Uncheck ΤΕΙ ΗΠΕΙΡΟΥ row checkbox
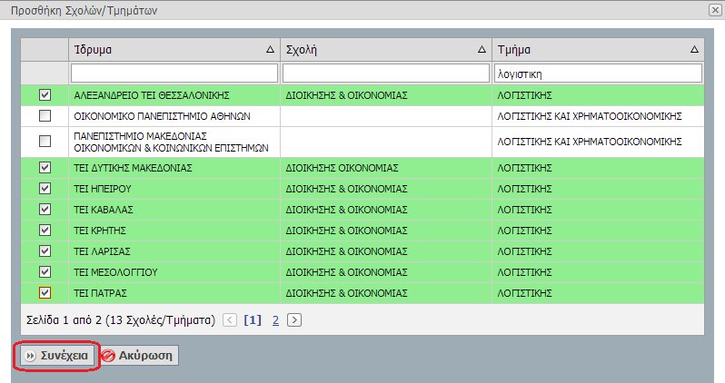725x383 pixels. tap(45, 188)
